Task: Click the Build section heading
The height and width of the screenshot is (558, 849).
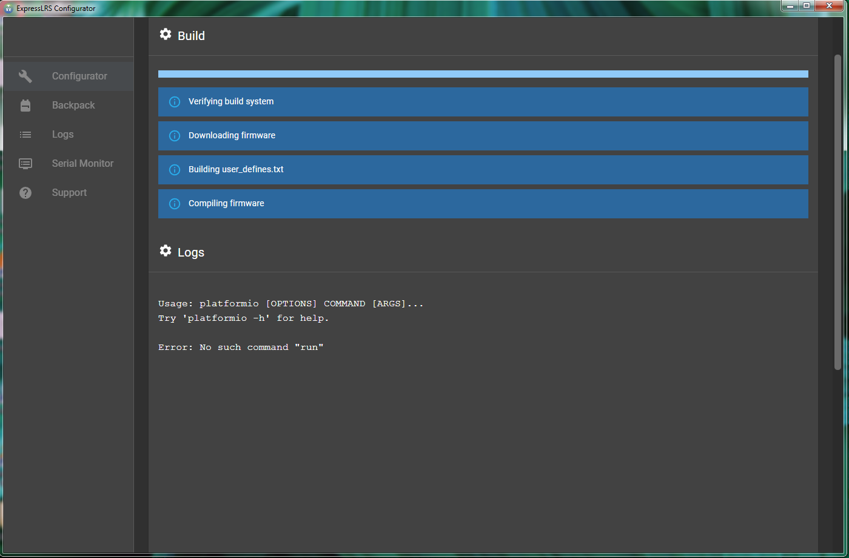Action: click(x=191, y=36)
